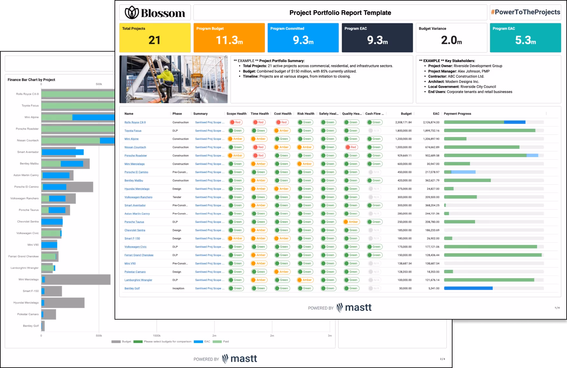Image resolution: width=567 pixels, height=368 pixels.
Task: Click the mastt logo on page 2
Action: [x=240, y=359]
